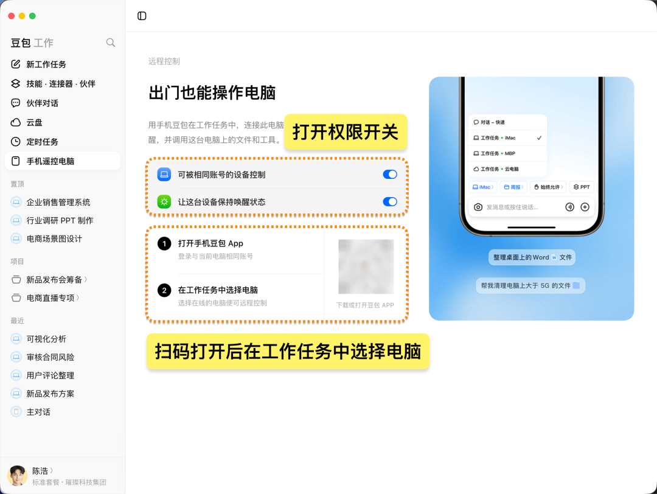This screenshot has width=657, height=494.
Task: Toggle the sidebar collapse icon
Action: tap(142, 16)
